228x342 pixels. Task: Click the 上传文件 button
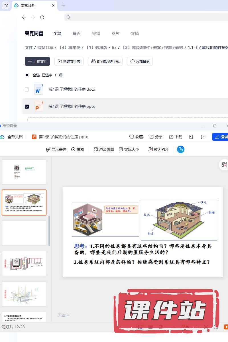point(37,61)
